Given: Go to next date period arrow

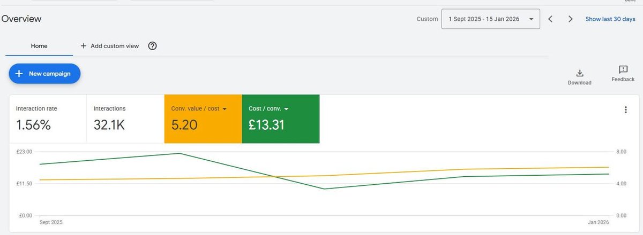Looking at the screenshot, I should [x=571, y=19].
